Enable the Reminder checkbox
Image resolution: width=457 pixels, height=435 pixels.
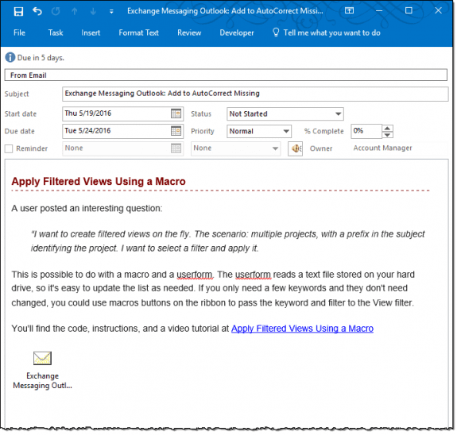click(9, 148)
